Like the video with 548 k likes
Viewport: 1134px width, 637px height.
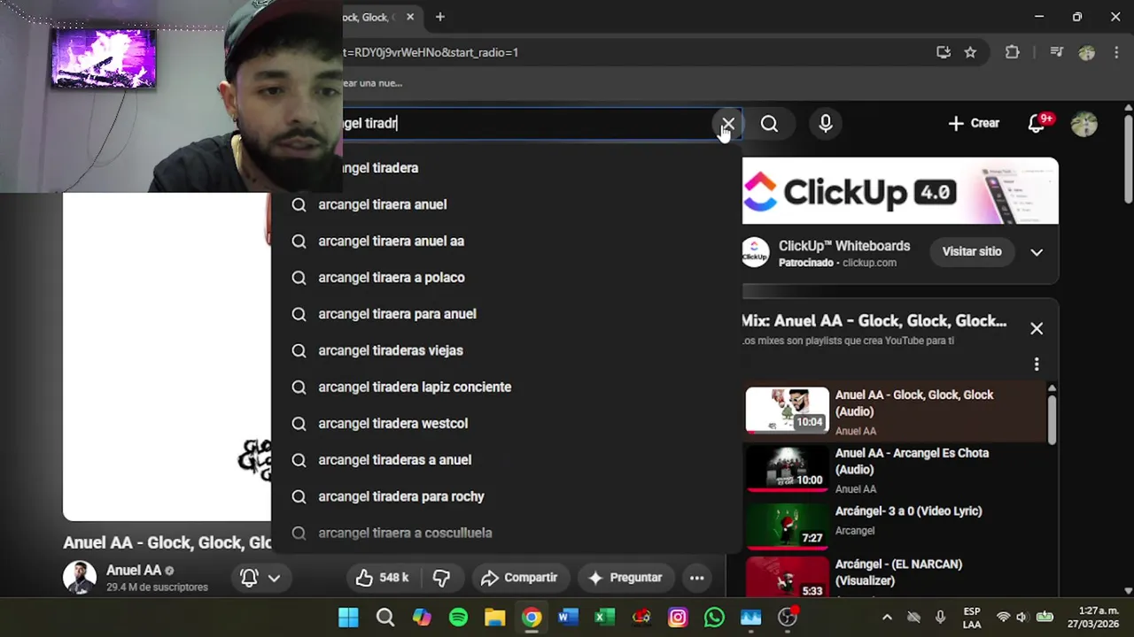(x=382, y=578)
